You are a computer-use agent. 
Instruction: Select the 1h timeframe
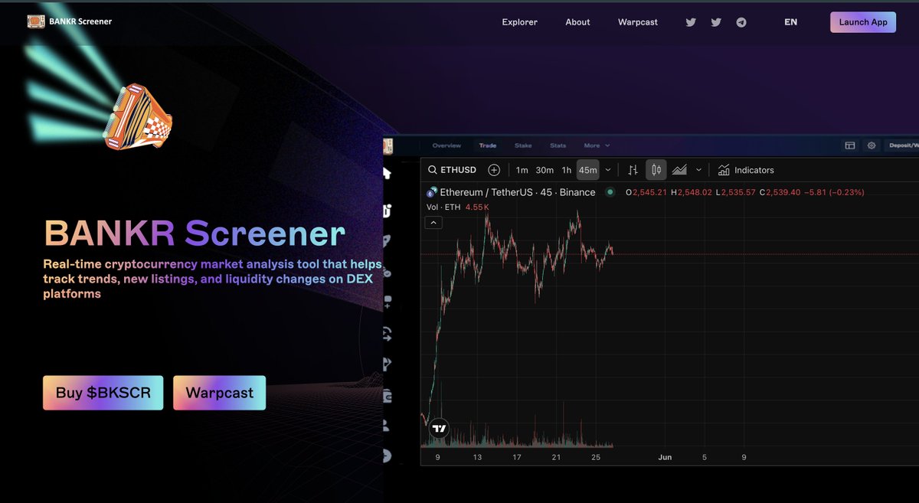click(x=567, y=170)
